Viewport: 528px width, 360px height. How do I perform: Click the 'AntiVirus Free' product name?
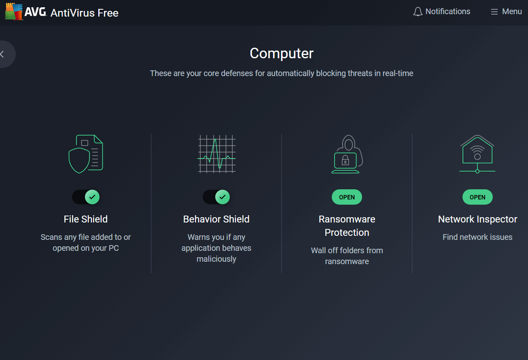coord(85,13)
